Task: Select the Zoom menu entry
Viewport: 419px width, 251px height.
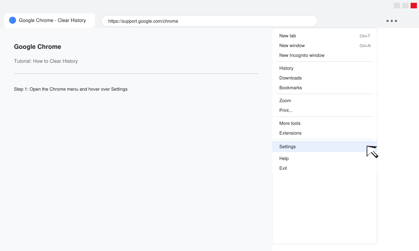Action: (x=325, y=101)
